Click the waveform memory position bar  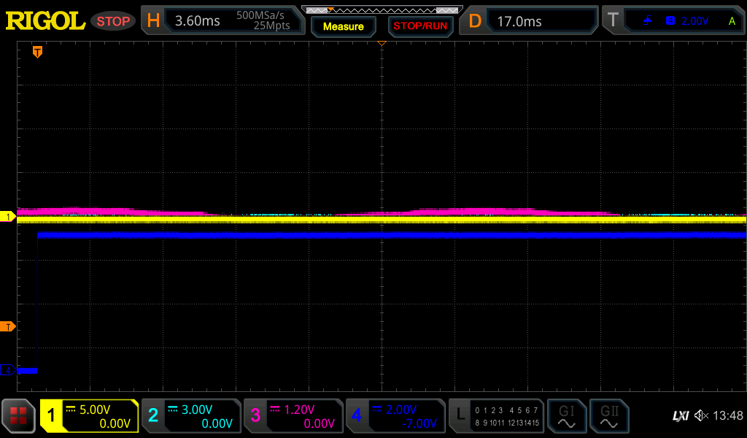(x=381, y=9)
